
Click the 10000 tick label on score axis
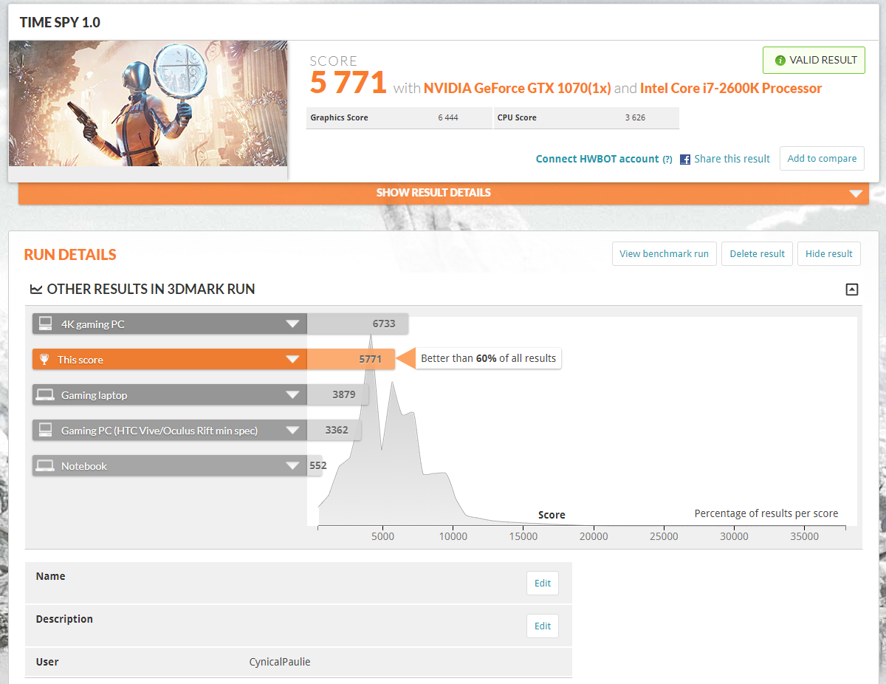tap(453, 537)
